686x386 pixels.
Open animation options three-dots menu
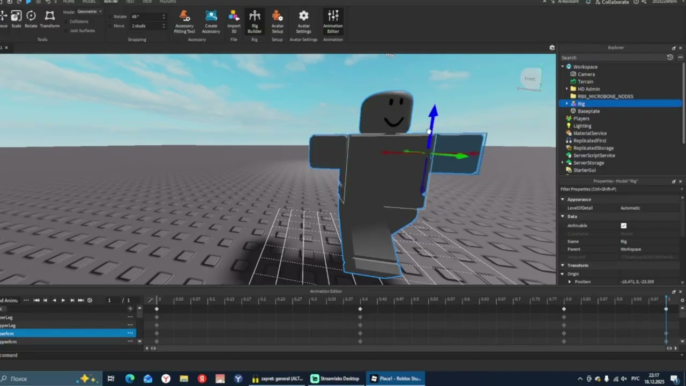pyautogui.click(x=26, y=300)
